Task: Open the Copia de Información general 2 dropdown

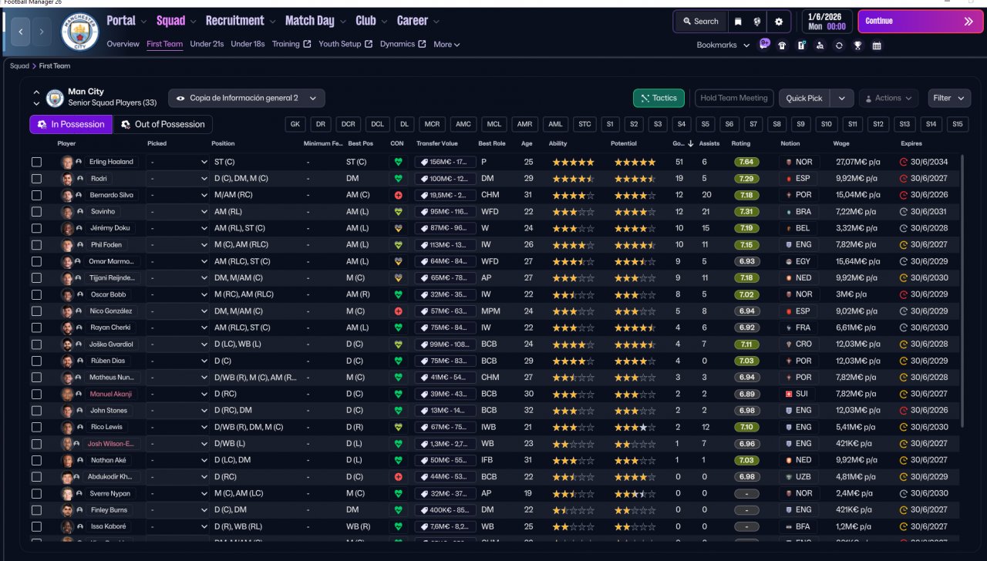Action: click(246, 98)
